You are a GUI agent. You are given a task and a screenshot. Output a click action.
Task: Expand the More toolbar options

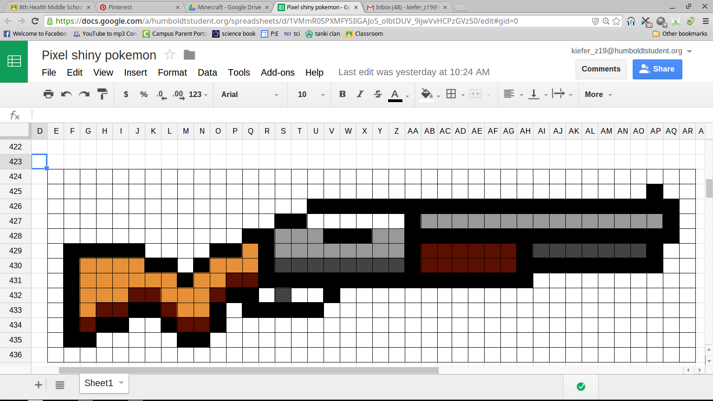pyautogui.click(x=598, y=94)
